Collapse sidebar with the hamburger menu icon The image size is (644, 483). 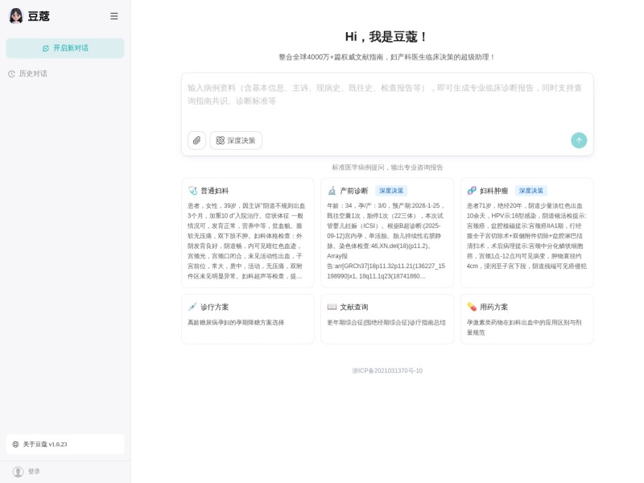pyautogui.click(x=114, y=16)
